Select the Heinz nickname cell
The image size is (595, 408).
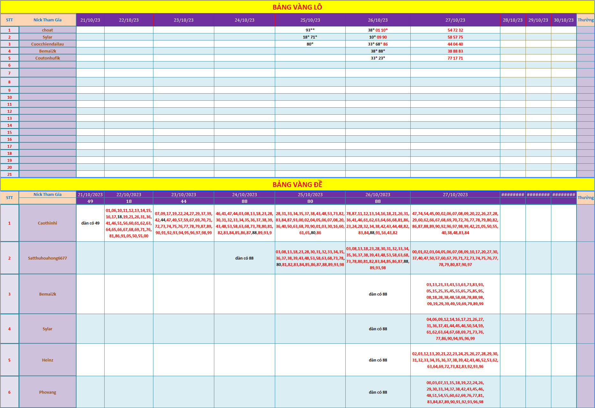click(x=48, y=360)
